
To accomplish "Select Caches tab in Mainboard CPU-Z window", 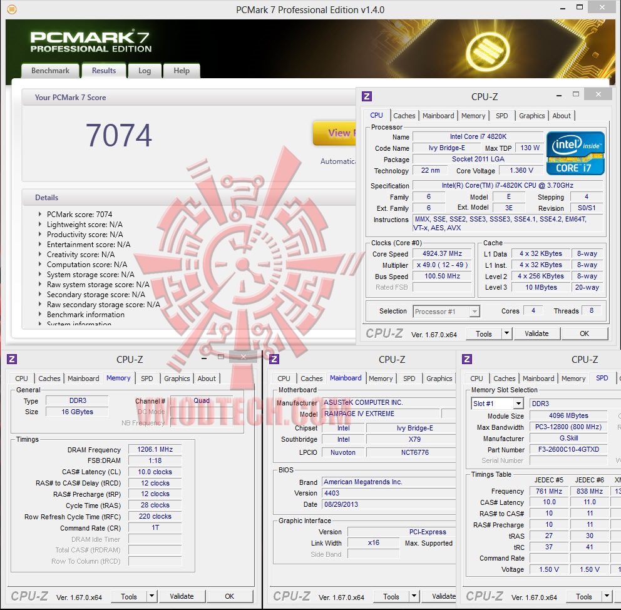I will pos(311,379).
